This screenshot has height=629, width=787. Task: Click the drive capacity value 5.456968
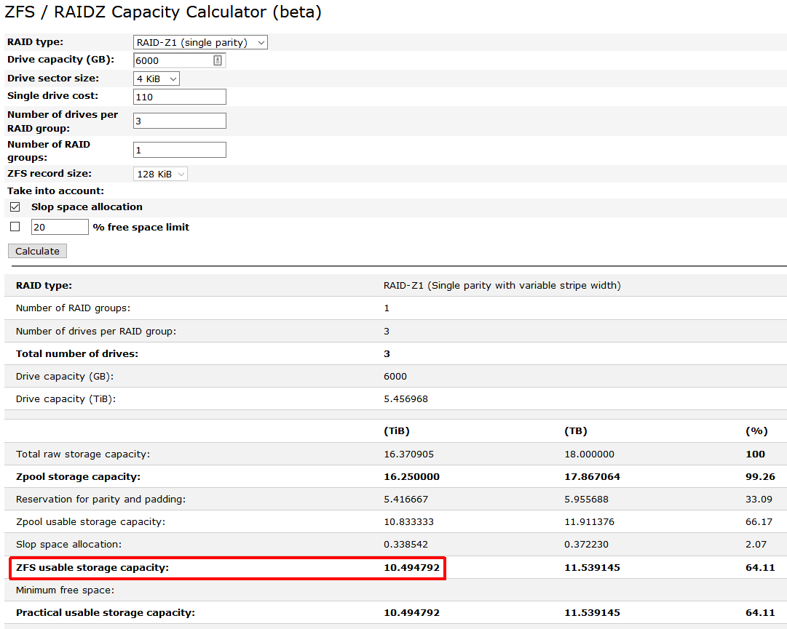(406, 399)
